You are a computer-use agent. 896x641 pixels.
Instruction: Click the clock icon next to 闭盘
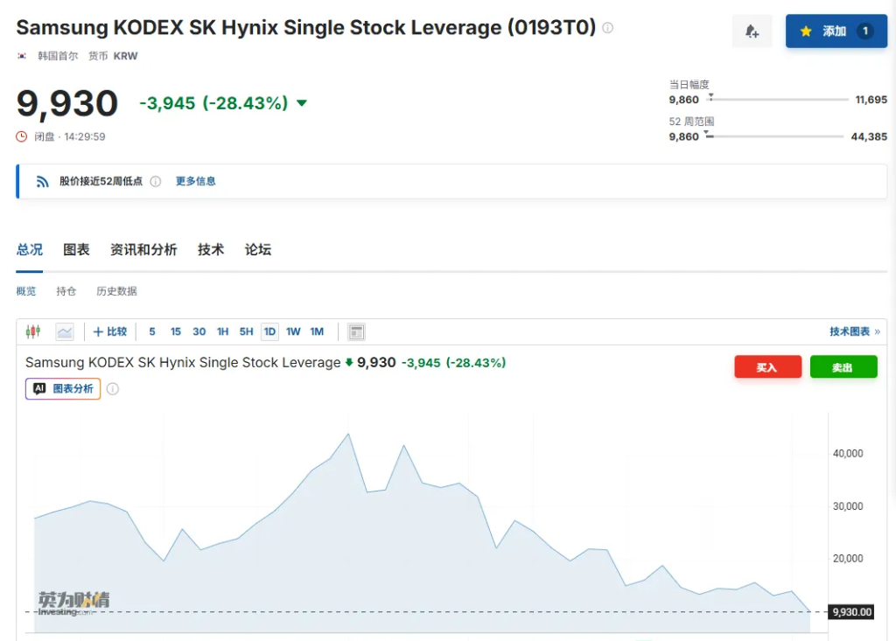[22, 136]
